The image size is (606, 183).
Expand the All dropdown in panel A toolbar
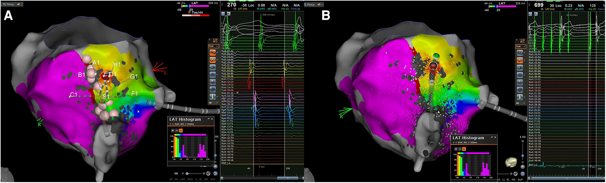coord(213,103)
